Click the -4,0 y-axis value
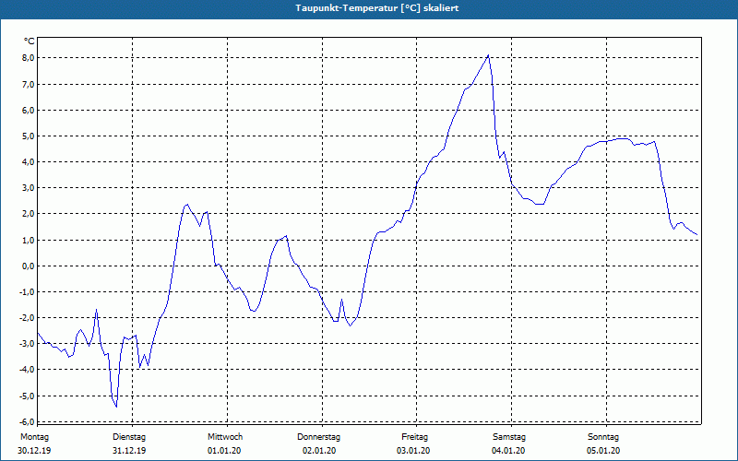This screenshot has width=738, height=461. point(26,370)
